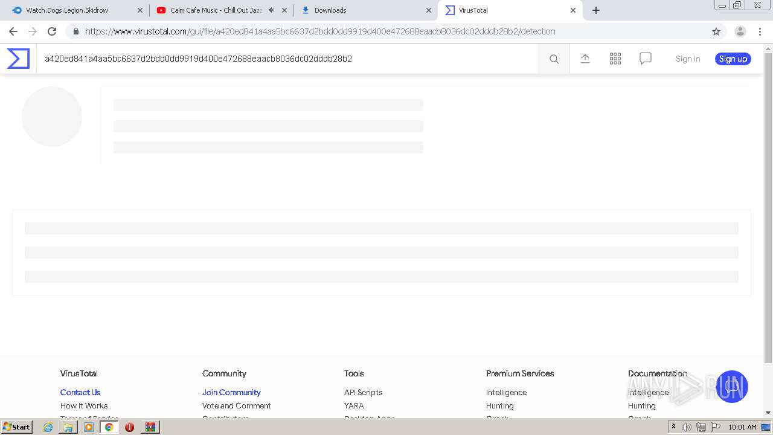Close the Downloads tab
773x435 pixels.
click(429, 10)
